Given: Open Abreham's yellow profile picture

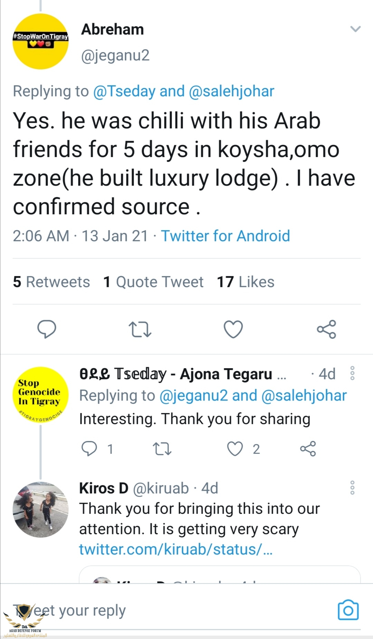Looking at the screenshot, I should (x=40, y=41).
